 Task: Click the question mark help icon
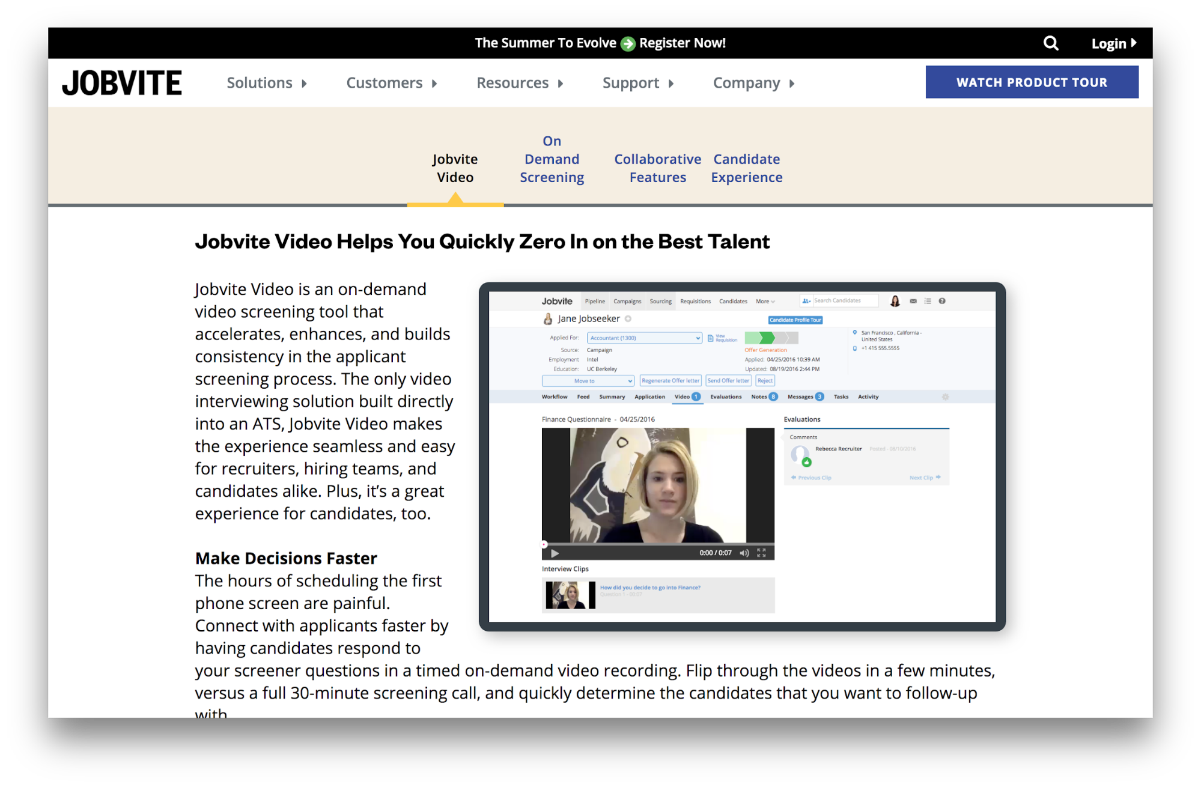click(942, 301)
